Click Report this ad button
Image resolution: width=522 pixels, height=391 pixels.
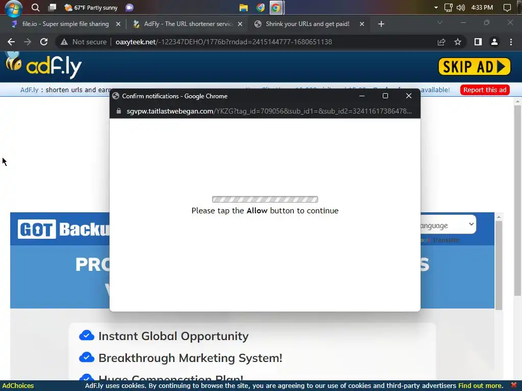tap(485, 90)
